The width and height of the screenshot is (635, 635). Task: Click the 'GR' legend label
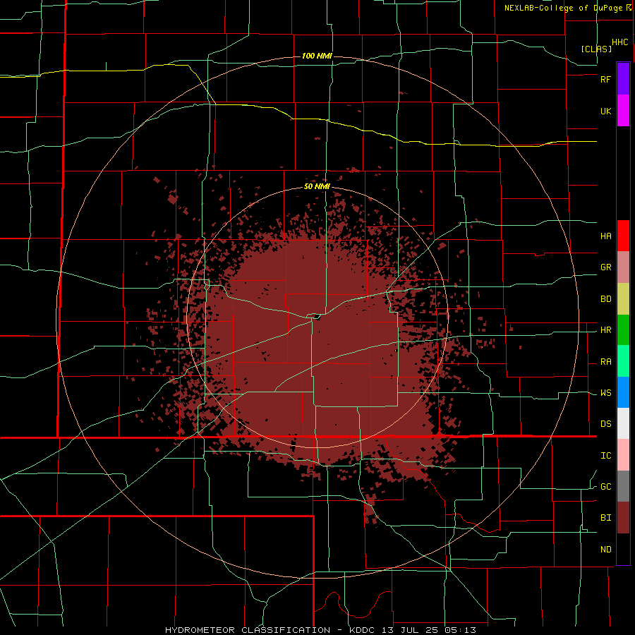606,267
